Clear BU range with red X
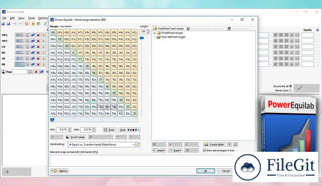The height and width of the screenshot is (186, 322). pos(38,53)
